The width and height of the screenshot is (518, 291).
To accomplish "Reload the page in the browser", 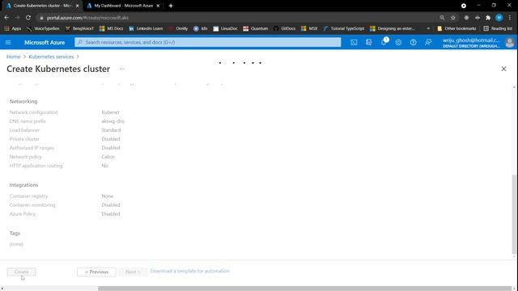I will (x=28, y=18).
